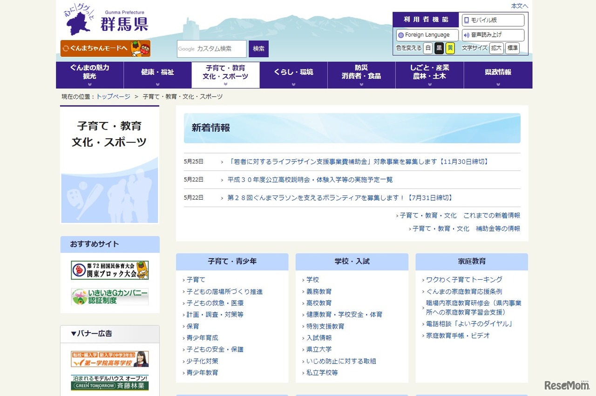View 補助金等の情報 subsidy info link
This screenshot has width=596, height=396.
(x=467, y=228)
